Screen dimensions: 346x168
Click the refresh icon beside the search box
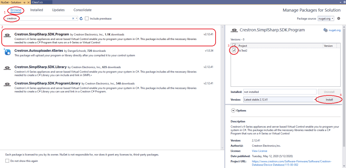(81, 18)
